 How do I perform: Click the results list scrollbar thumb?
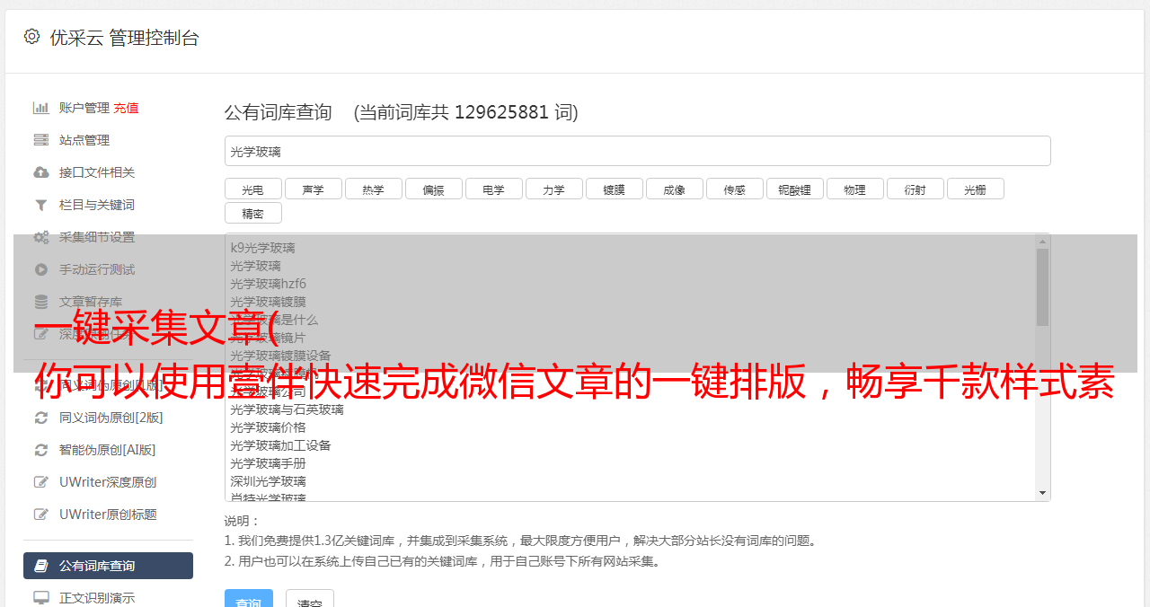point(1042,287)
